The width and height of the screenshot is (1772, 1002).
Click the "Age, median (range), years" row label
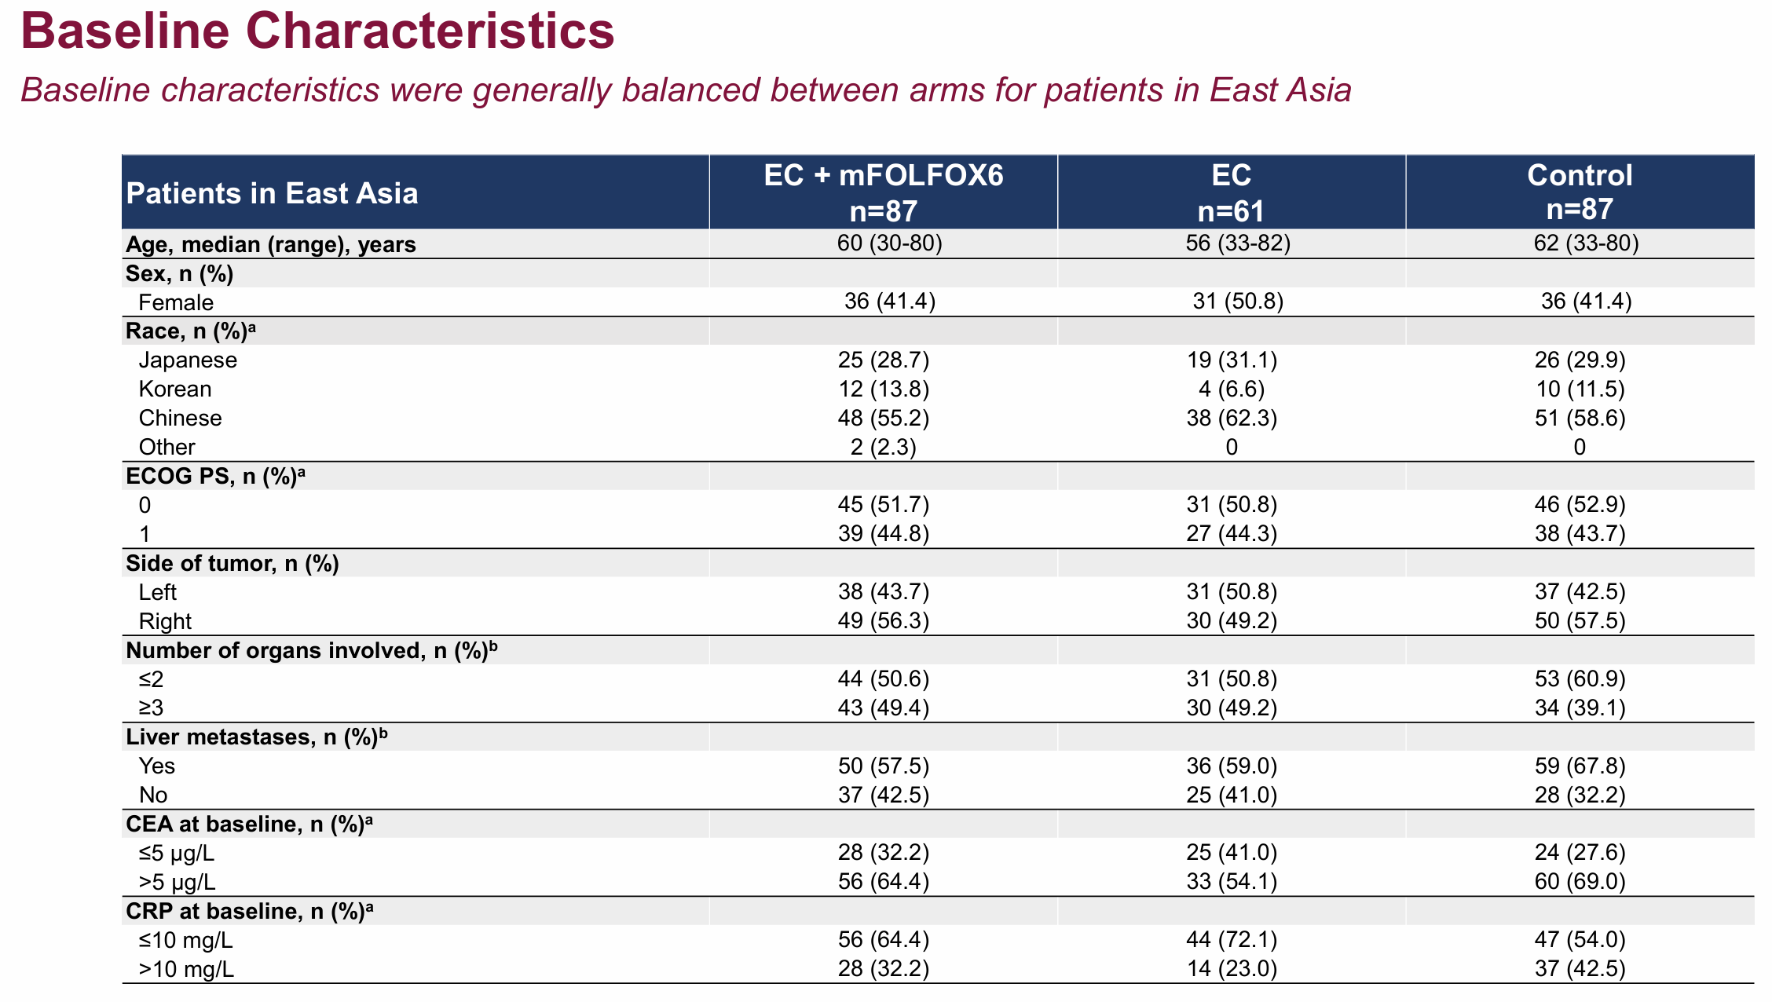click(x=271, y=244)
